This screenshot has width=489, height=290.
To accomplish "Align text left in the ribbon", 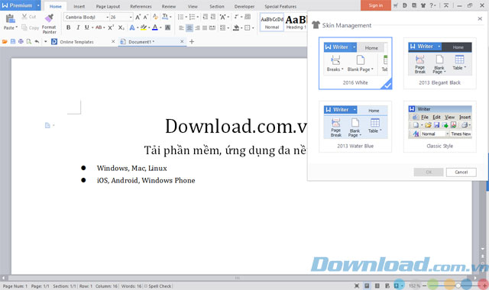I will tap(181, 27).
